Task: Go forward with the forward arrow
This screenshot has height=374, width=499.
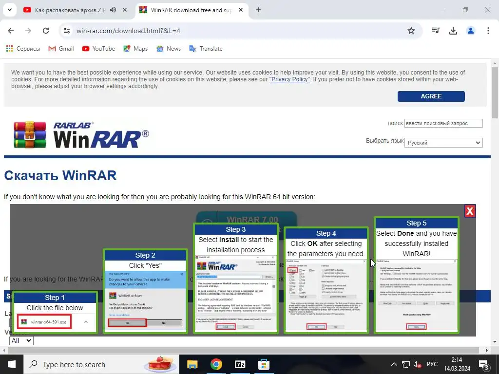Action: click(28, 31)
